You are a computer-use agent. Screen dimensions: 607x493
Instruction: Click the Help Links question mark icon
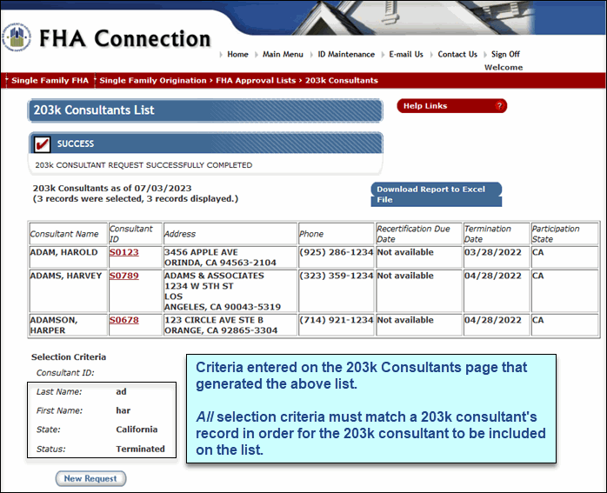tap(499, 106)
